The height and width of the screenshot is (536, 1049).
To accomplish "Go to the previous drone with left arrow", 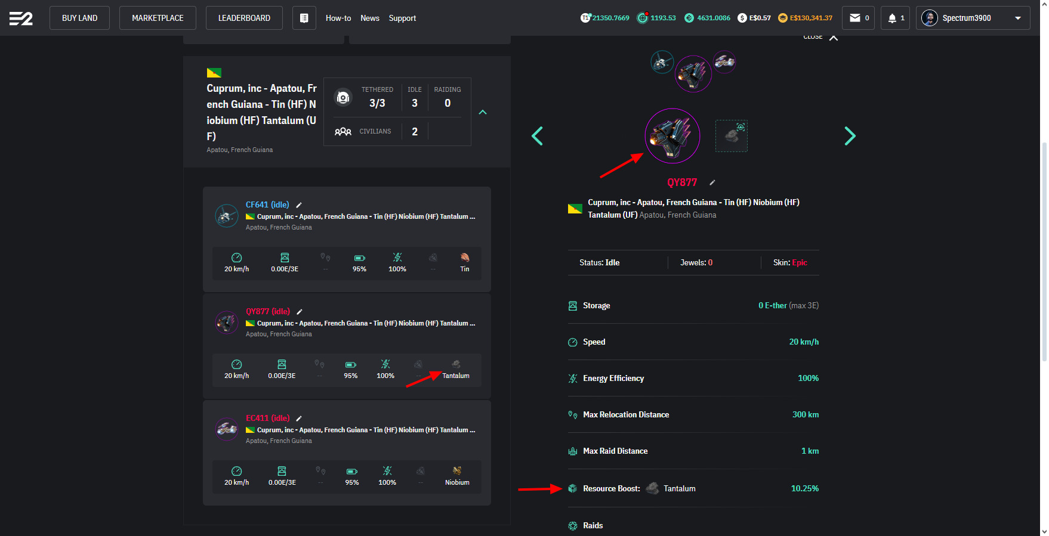I will coord(537,136).
